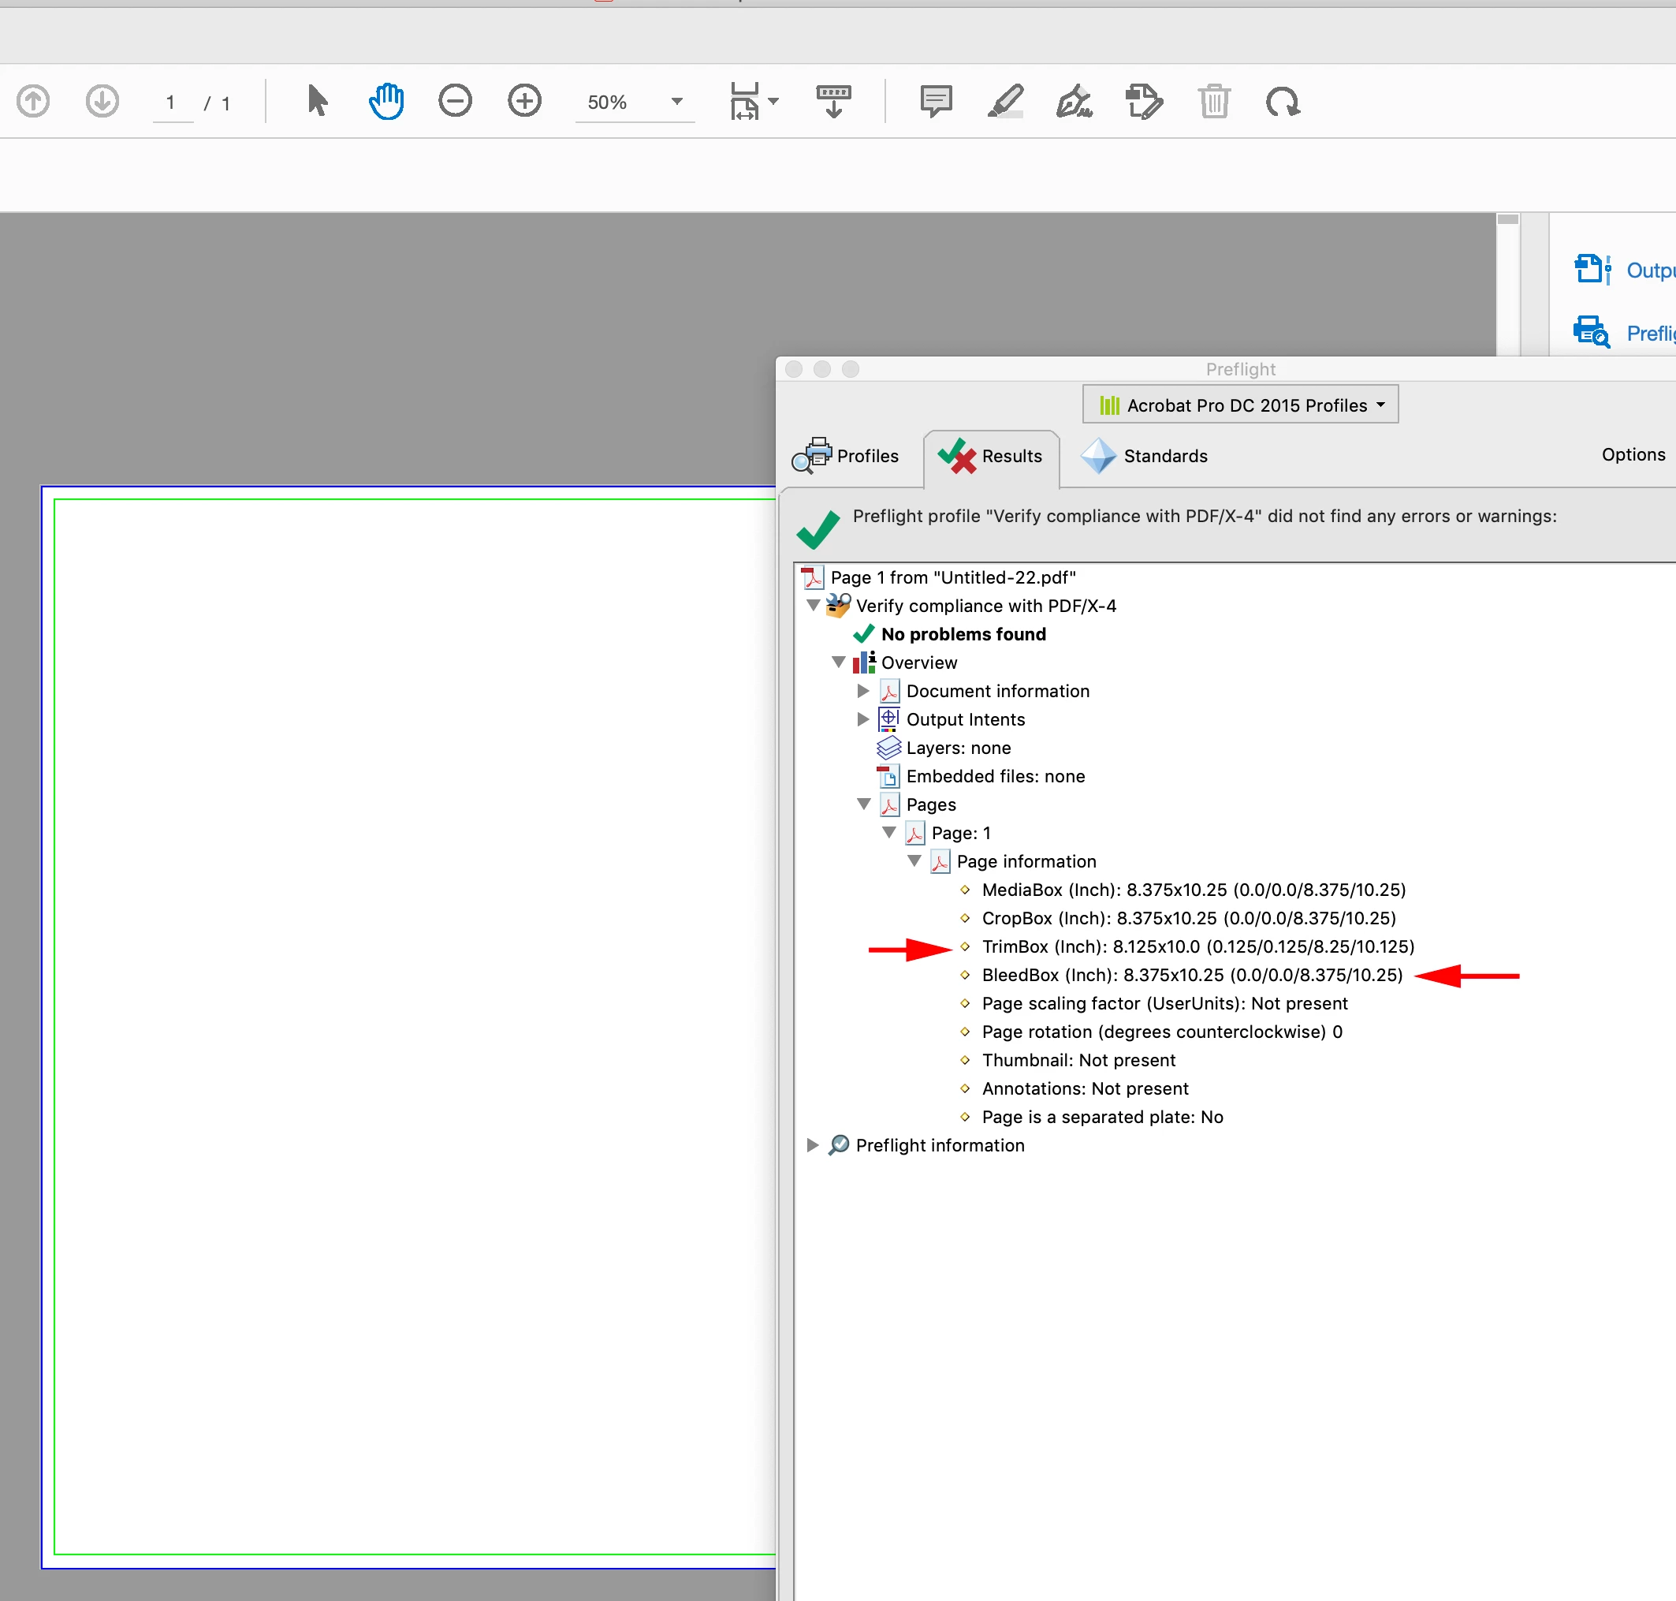Open the Options menu

tap(1633, 454)
